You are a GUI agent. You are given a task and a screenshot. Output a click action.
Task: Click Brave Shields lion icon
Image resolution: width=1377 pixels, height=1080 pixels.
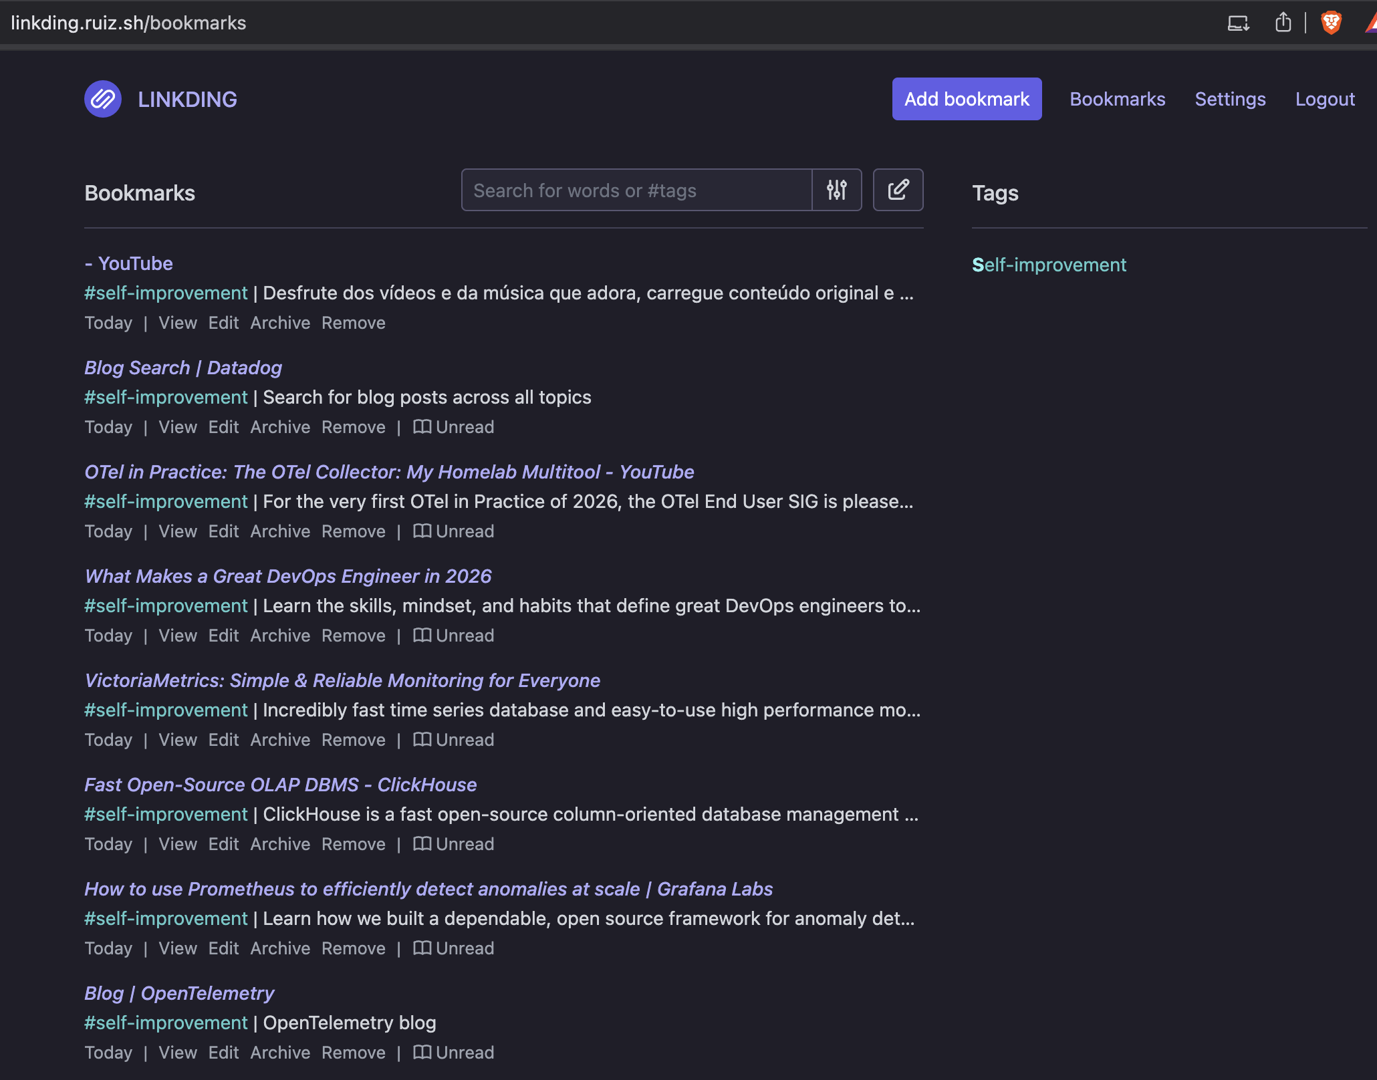pos(1331,23)
